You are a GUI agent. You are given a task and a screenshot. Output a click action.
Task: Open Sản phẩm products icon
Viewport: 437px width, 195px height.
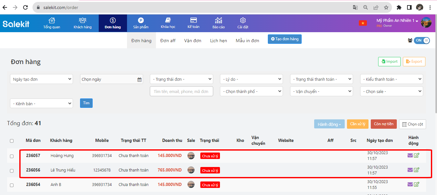pyautogui.click(x=141, y=20)
